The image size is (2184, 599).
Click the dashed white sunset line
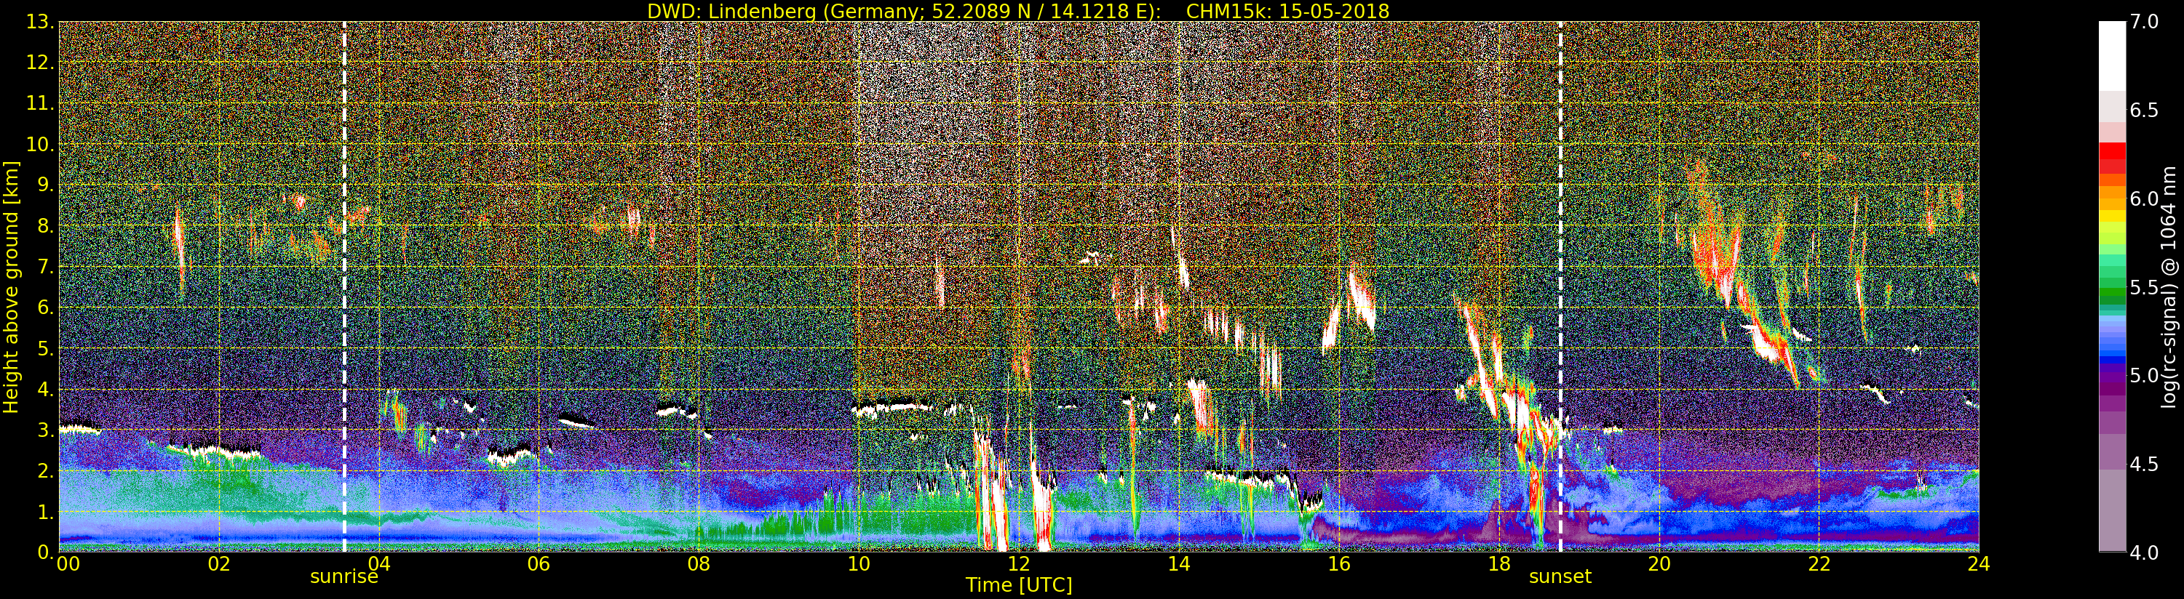tap(1560, 287)
